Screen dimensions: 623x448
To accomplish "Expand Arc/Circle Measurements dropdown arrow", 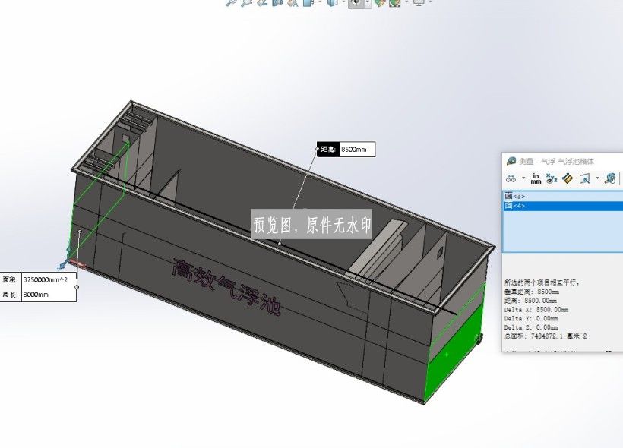I will 523,178.
